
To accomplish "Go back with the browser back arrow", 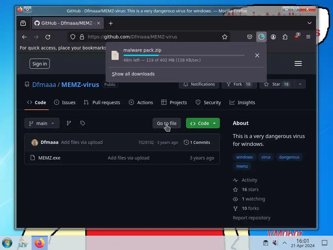I will click(x=24, y=37).
